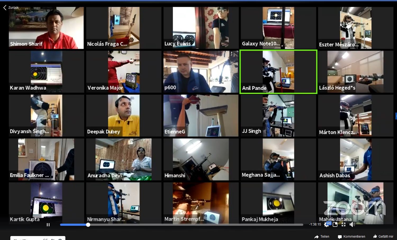Select Deepak Dubey's video tile
Image resolution: width=397 pixels, height=240 pixels.
pyautogui.click(x=124, y=115)
